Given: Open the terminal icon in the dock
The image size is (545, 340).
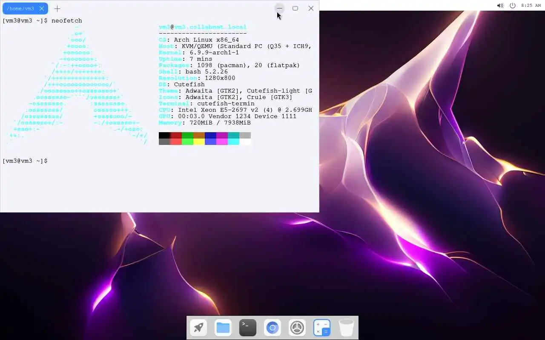Looking at the screenshot, I should click(x=248, y=328).
